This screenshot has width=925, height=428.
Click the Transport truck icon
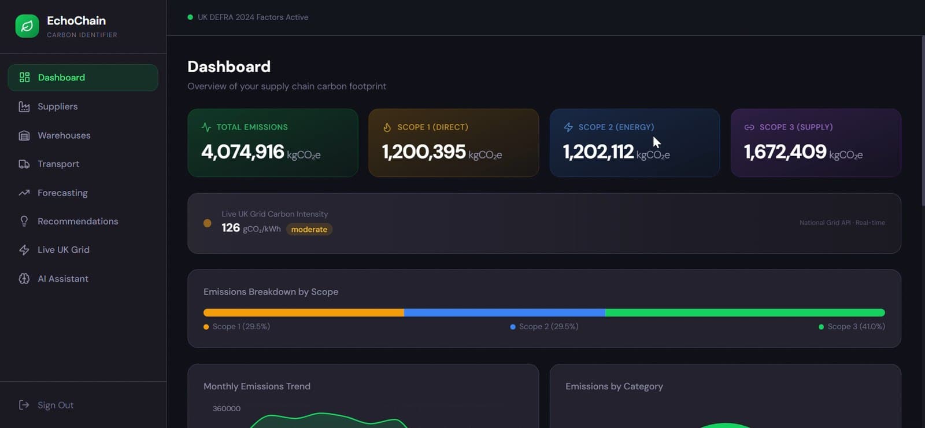point(24,164)
